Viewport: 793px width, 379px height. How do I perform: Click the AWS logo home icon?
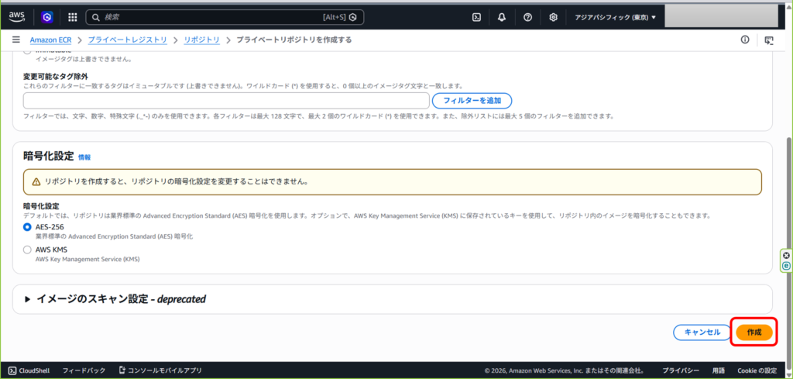(17, 16)
